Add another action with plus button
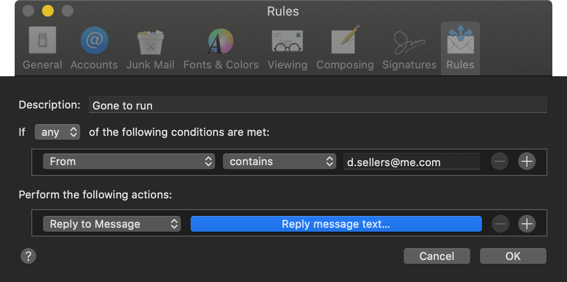Viewport: 567px width, 282px height. 526,224
